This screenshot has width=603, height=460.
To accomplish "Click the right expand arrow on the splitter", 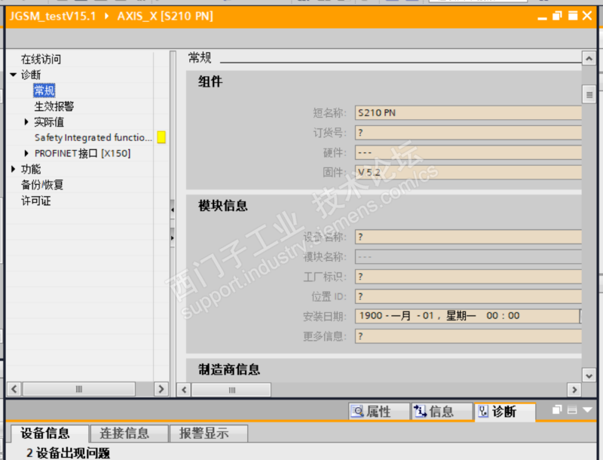I will [x=173, y=238].
